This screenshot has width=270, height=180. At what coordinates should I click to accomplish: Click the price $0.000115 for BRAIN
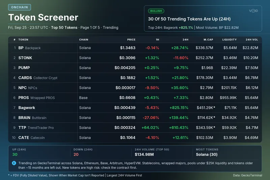coord(126,118)
